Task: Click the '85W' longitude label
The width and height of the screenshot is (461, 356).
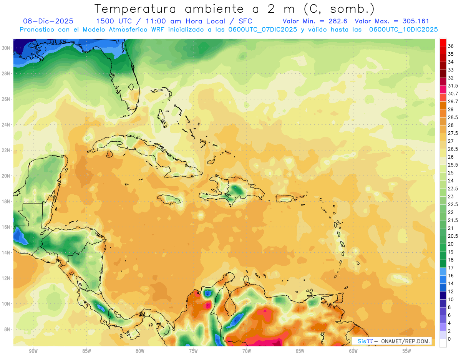Action: click(x=86, y=351)
